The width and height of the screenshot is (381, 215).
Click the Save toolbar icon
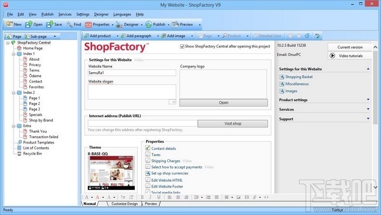click(x=50, y=24)
